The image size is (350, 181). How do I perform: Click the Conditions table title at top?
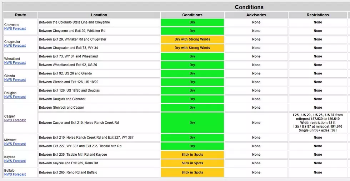coord(249,7)
